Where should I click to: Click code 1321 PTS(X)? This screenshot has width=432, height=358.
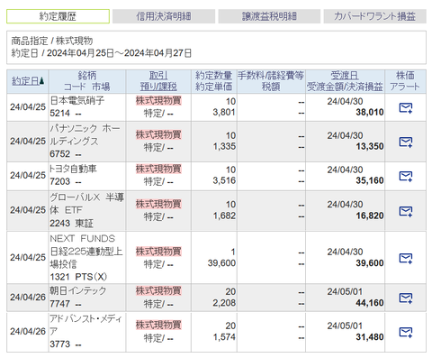click(x=78, y=277)
